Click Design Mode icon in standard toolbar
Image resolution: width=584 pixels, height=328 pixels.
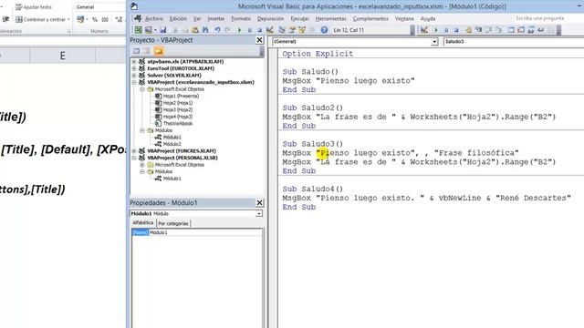tap(270, 30)
